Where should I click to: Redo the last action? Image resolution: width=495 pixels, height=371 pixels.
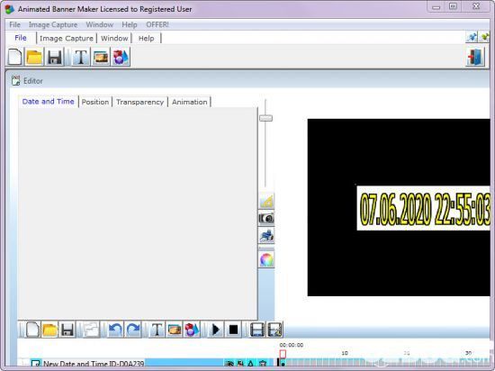click(133, 330)
